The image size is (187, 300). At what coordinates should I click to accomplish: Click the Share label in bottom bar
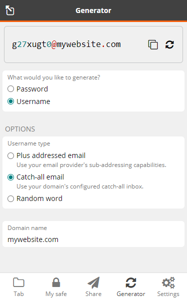[94, 294]
